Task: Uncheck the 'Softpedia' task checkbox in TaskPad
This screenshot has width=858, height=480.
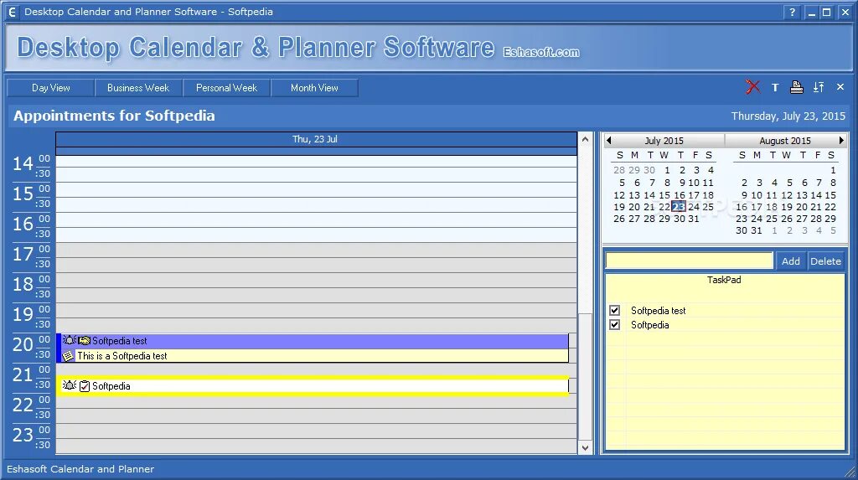Action: 614,324
